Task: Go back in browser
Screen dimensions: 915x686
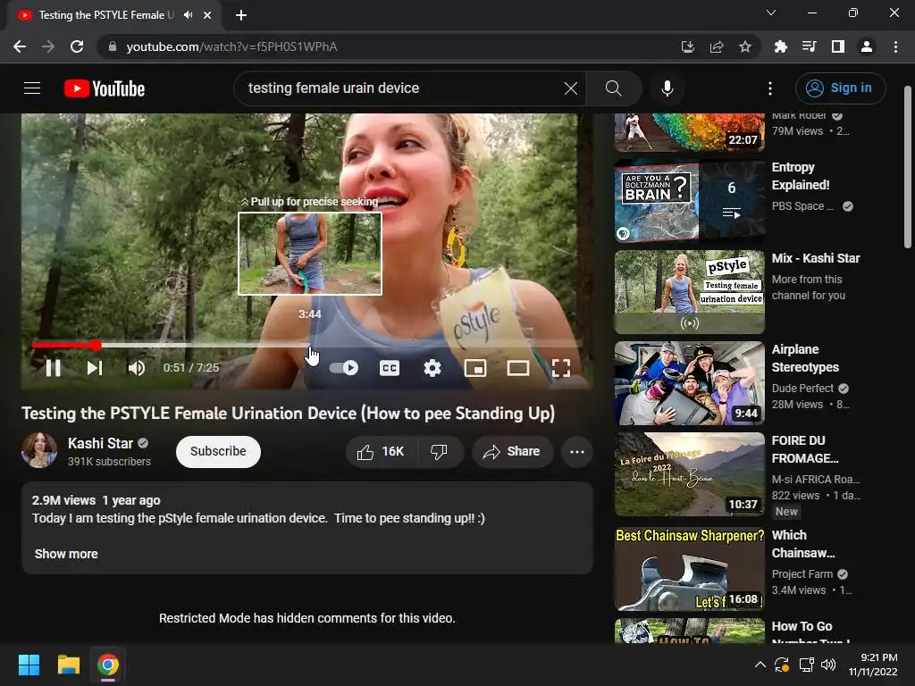Action: tap(20, 46)
